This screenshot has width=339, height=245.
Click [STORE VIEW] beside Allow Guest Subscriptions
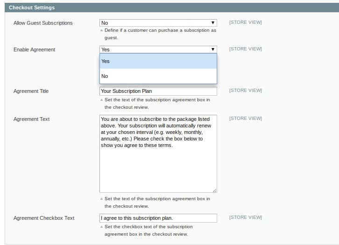[x=245, y=22]
